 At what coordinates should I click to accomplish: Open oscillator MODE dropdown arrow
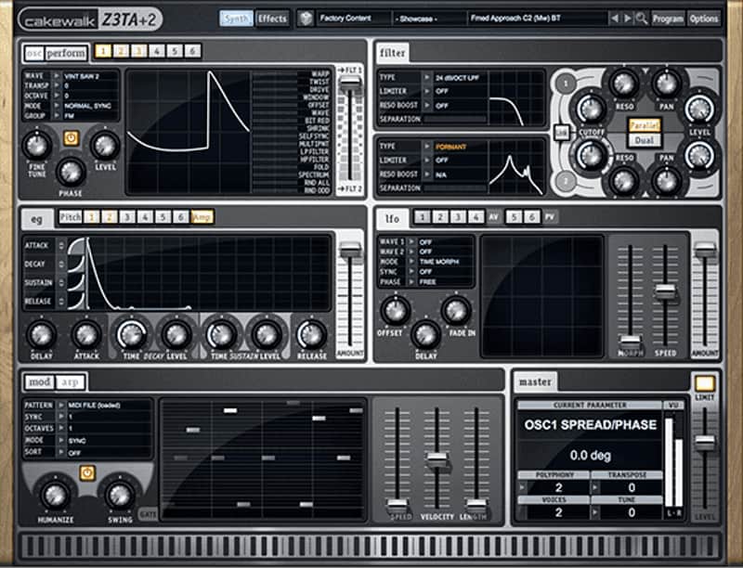tap(57, 106)
